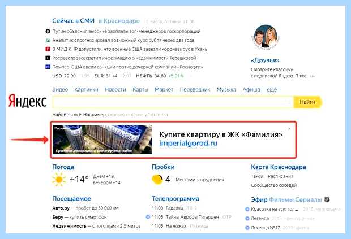Screen dimensions: 351x239
Task: Click live icon beside Тайны Авроры Тигарден
Action: 148,217
